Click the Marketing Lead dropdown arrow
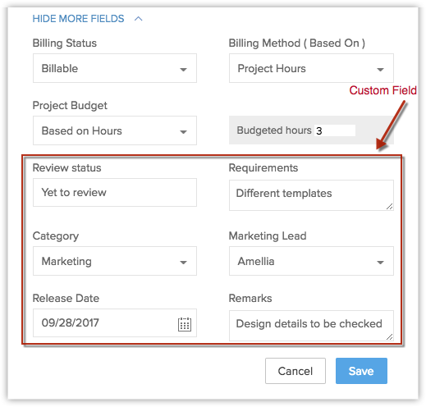The height and width of the screenshot is (407, 426). [x=380, y=263]
